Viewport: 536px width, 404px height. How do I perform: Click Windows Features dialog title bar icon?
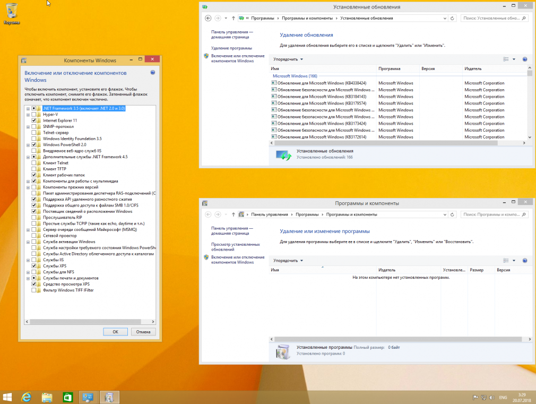click(24, 61)
